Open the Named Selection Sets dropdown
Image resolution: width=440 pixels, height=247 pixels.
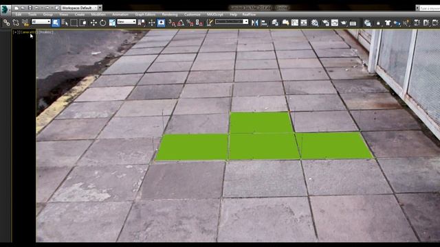click(232, 21)
